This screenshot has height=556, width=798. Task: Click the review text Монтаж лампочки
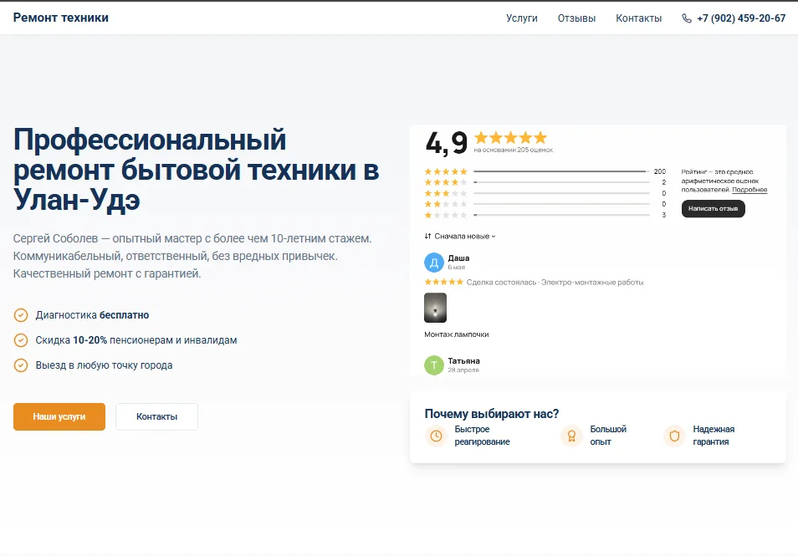pyautogui.click(x=457, y=334)
